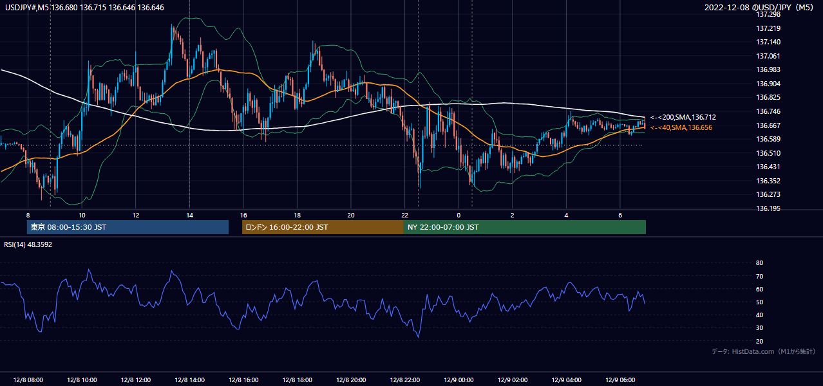823x386 pixels.
Task: Select the ロンドン 16:00-22:00 JST session bar
Action: point(323,227)
